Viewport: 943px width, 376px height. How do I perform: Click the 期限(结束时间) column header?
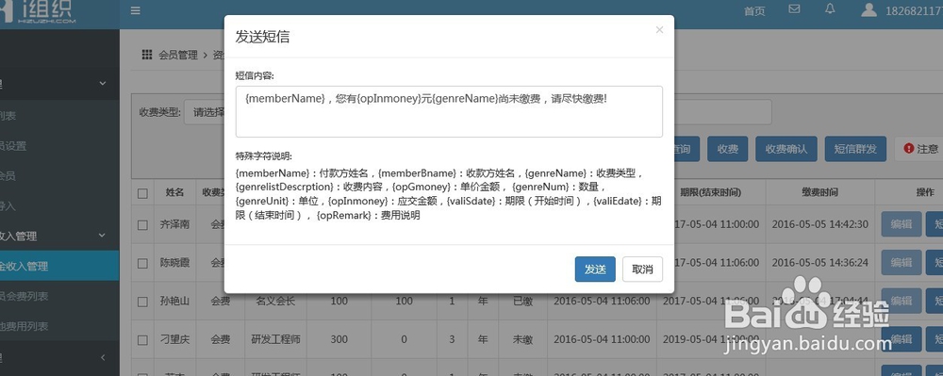710,193
